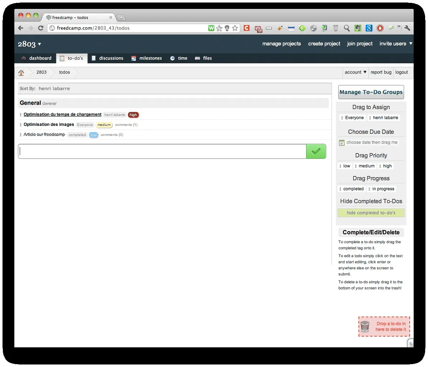Screen dimensions: 428x367
Task: Switch to the milestones tab
Action: point(147,58)
